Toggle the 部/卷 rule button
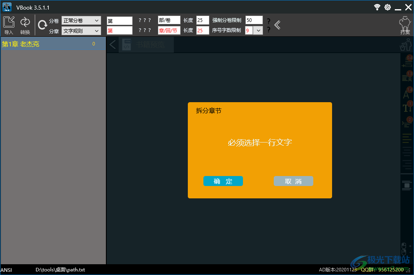 [x=169, y=20]
